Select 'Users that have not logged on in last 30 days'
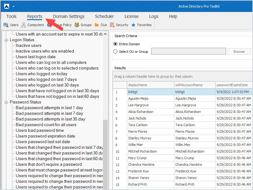Viewport: 253px width, 190px height. 58,91
